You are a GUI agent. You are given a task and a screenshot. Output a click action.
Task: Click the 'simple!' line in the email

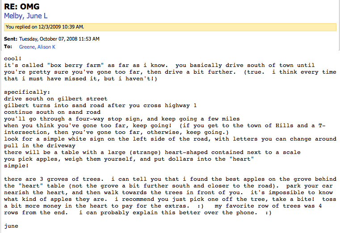(16, 166)
